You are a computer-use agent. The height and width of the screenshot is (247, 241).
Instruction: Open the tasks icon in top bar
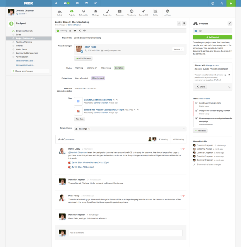point(96,3)
